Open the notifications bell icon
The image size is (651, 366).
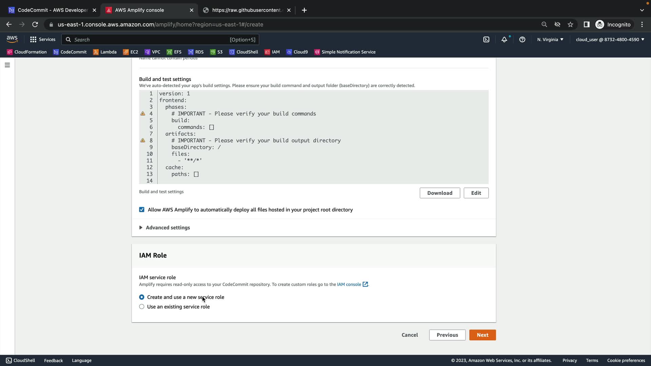pyautogui.click(x=504, y=40)
